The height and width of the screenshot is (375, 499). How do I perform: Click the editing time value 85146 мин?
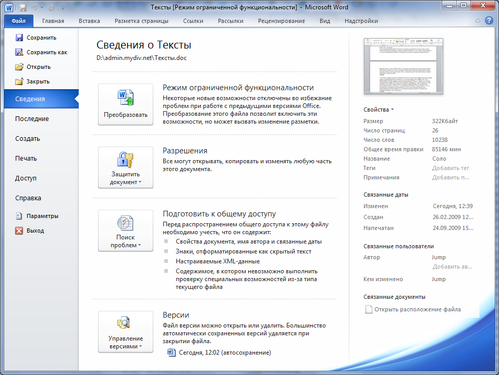pyautogui.click(x=446, y=149)
